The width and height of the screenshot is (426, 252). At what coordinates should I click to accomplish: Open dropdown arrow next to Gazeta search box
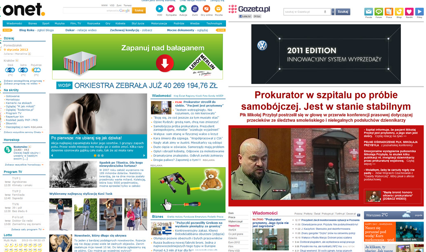[x=333, y=12]
